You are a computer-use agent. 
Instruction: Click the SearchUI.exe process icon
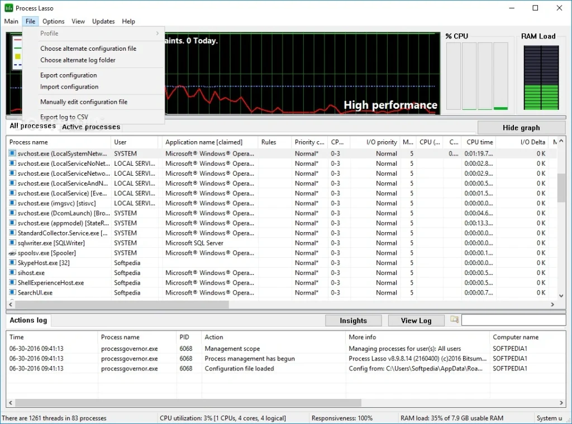pyautogui.click(x=12, y=292)
